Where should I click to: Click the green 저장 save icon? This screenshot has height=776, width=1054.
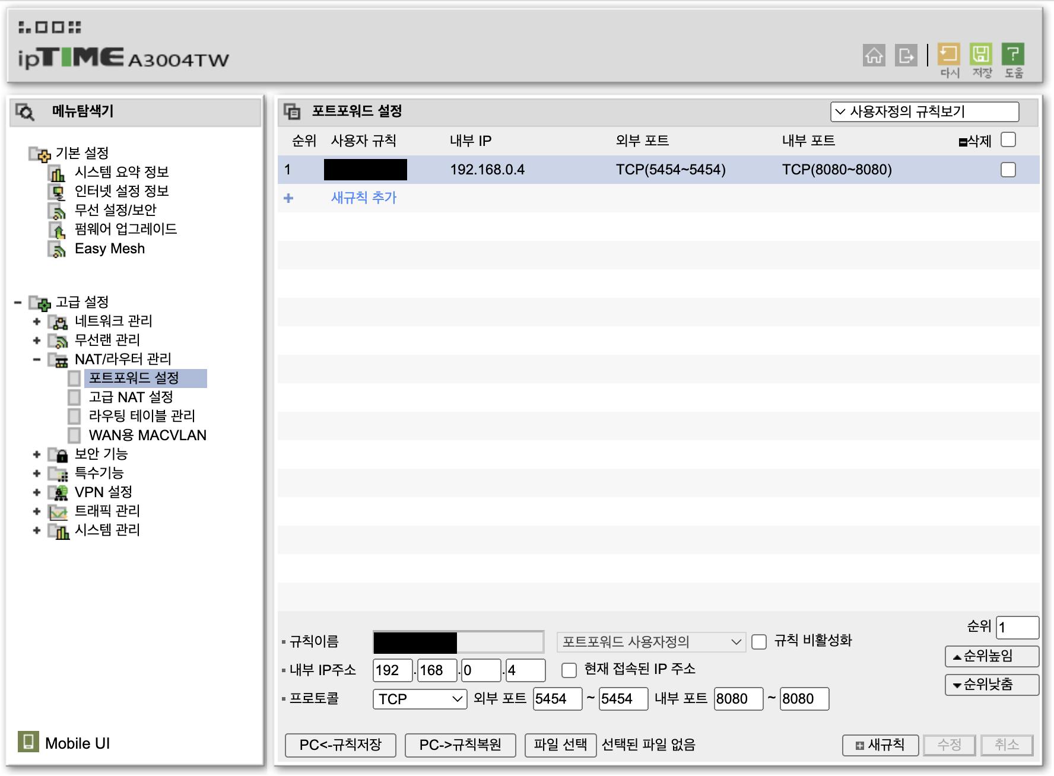[981, 54]
